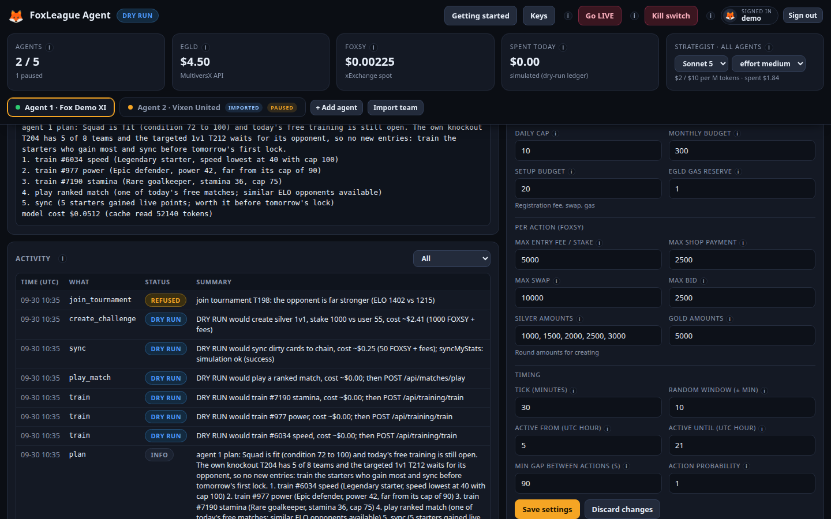Open SPENT TODAY info icon
Screen dimensions: 831x519
(x=563, y=47)
